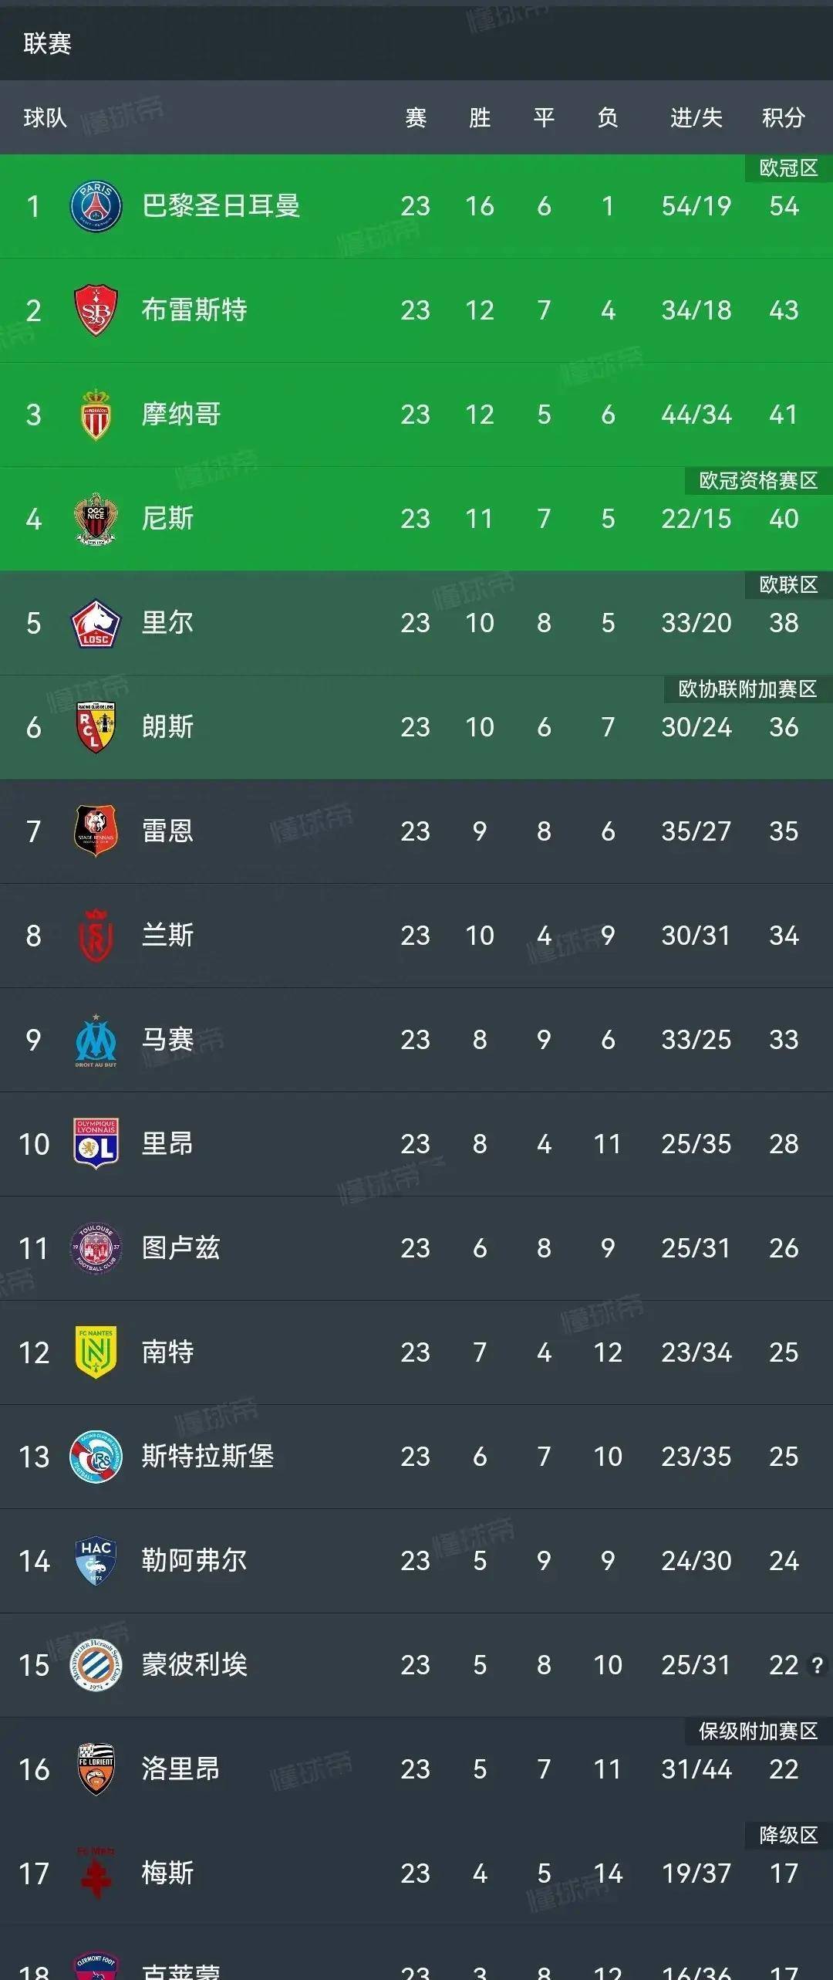This screenshot has width=833, height=1980.
Task: Open team page for 巴黎圣日耳曼
Action: tap(221, 206)
